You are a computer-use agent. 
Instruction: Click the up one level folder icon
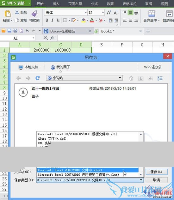point(140,78)
